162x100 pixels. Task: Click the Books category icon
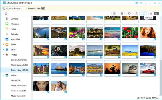click(7, 44)
